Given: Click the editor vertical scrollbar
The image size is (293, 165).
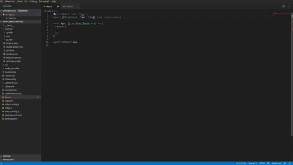Looking at the screenshot, I should tap(292, 74).
